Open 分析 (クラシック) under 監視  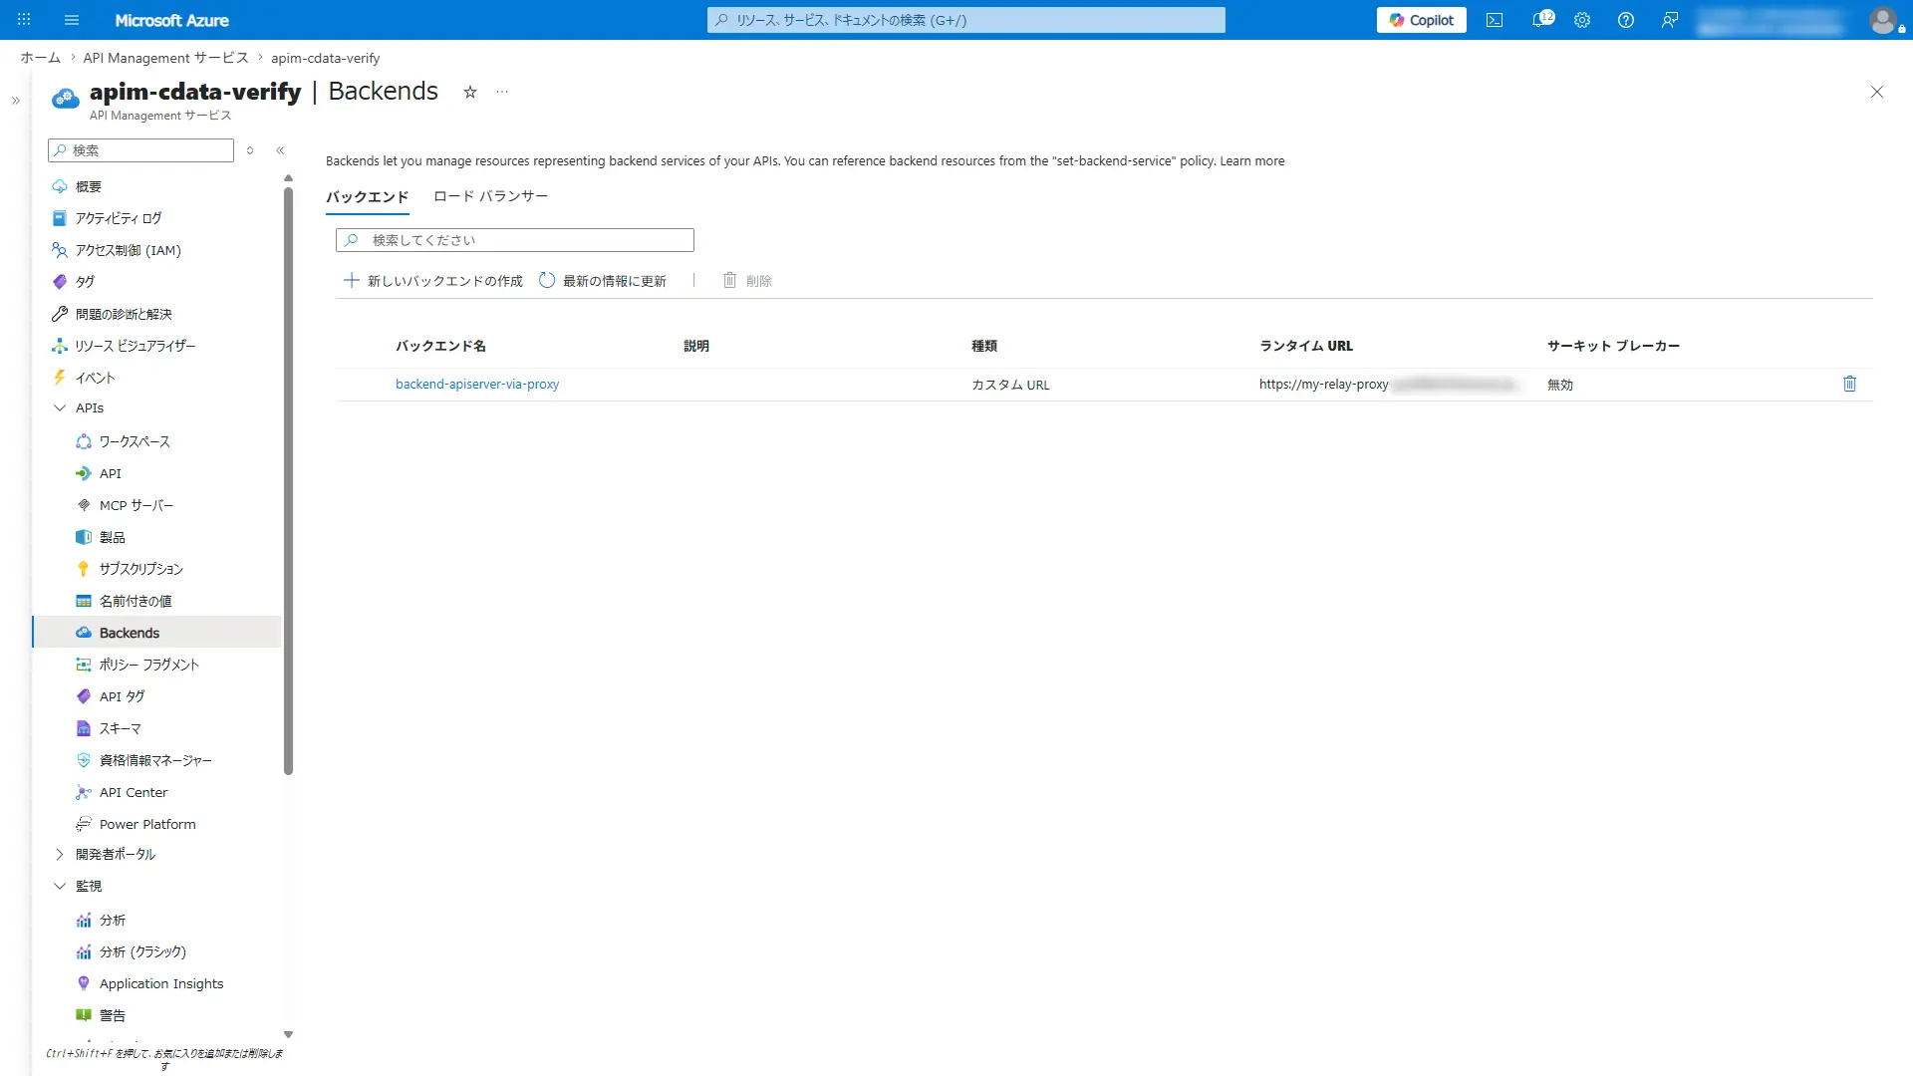(142, 951)
